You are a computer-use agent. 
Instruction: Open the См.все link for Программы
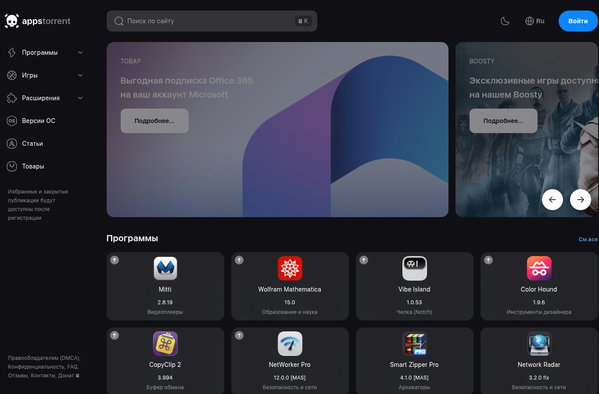point(588,239)
